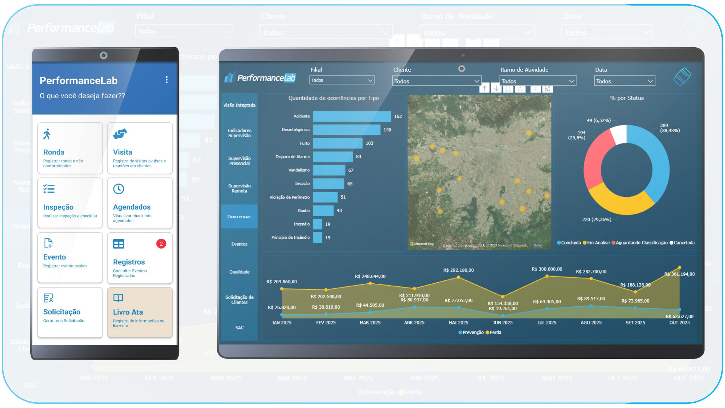Toggle Cancelada legend item in status chart
This screenshot has height=408, width=725.
pos(682,243)
